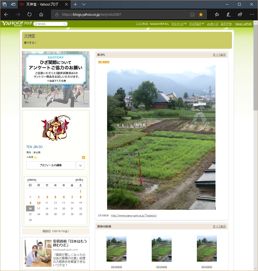Click the ログアウト link

(x=226, y=24)
